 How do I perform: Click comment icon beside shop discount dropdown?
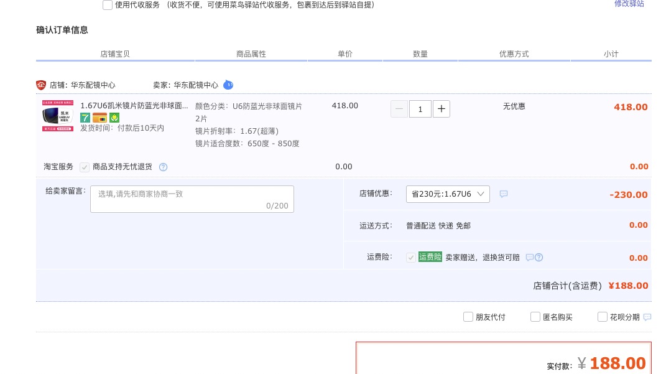tap(503, 194)
